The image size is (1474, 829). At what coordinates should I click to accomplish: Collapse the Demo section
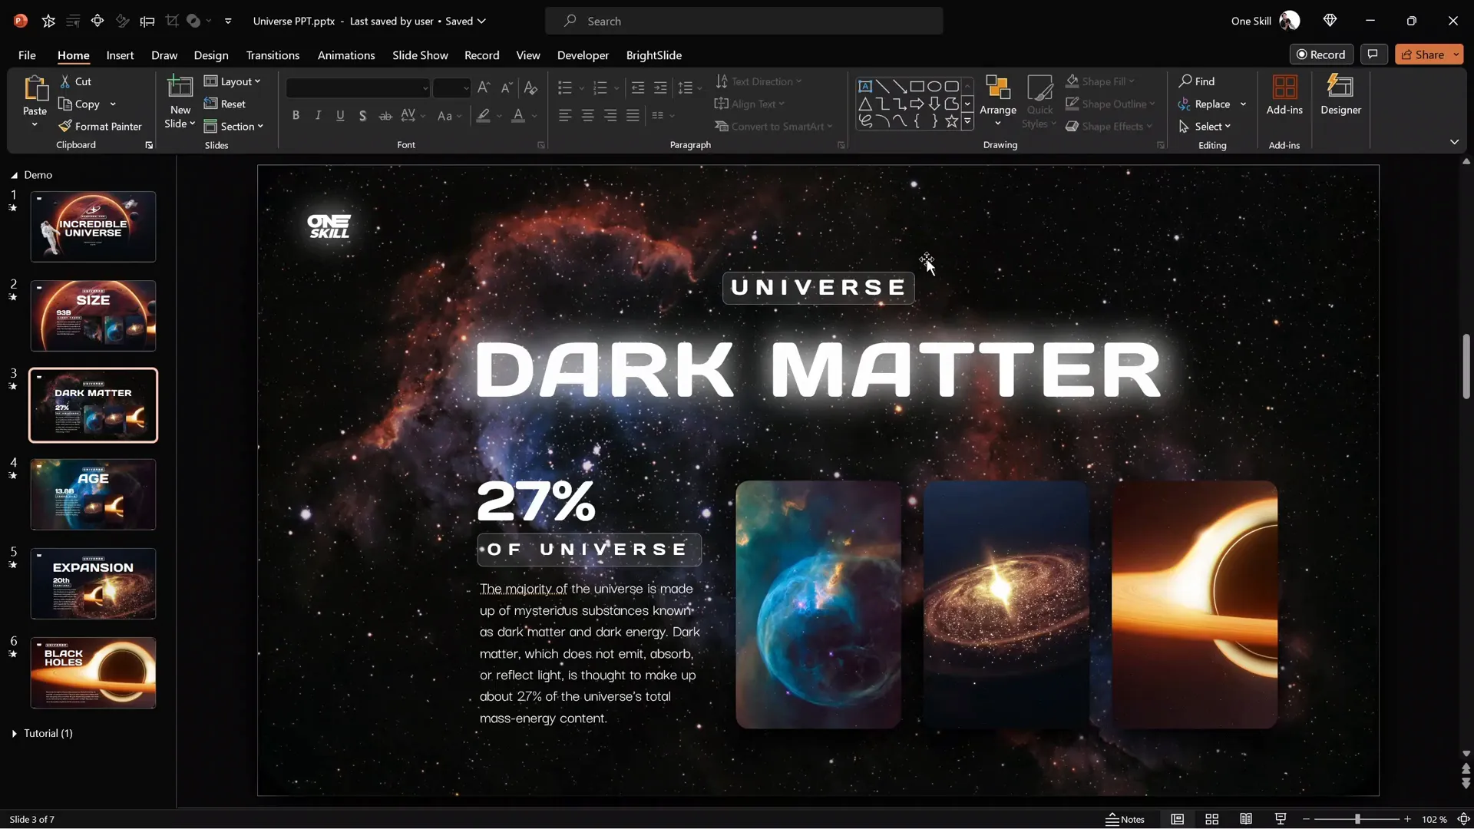tap(14, 175)
